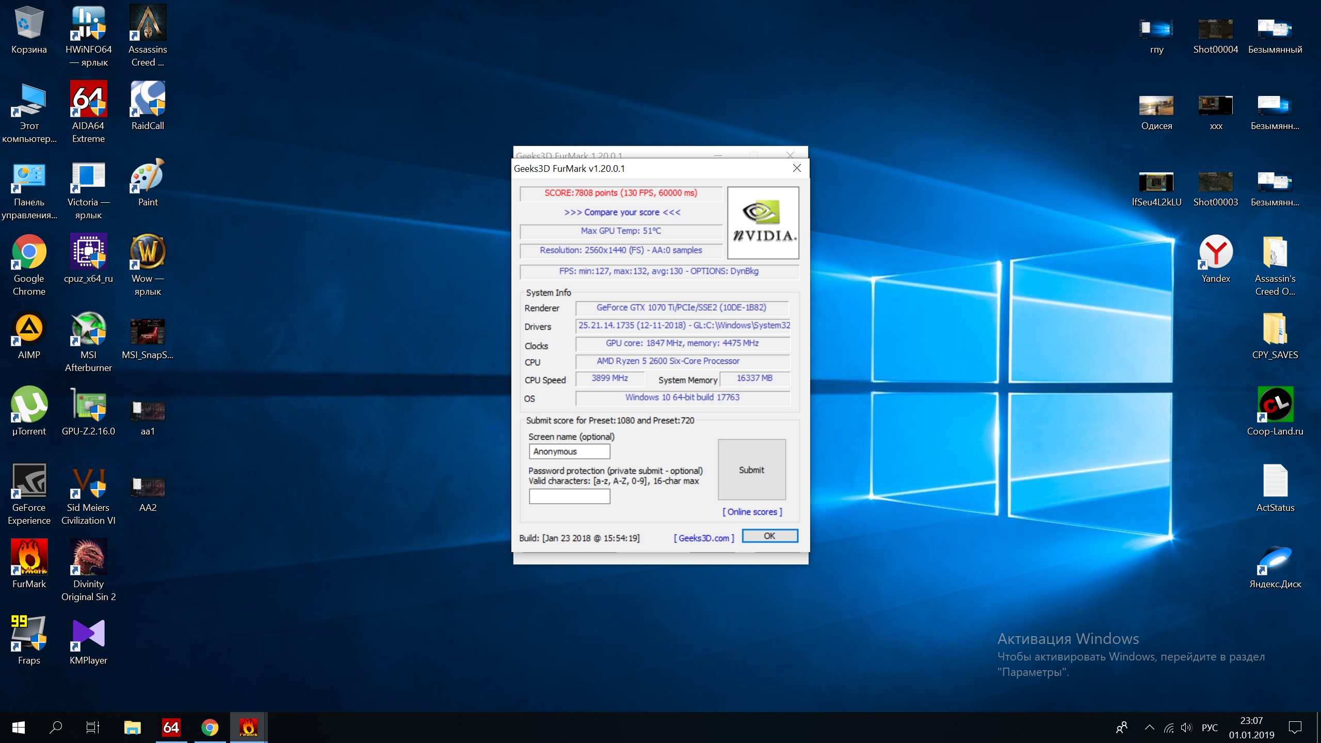Click the AMD Ryzen 5 2600 CPU text
The height and width of the screenshot is (743, 1321).
668,361
